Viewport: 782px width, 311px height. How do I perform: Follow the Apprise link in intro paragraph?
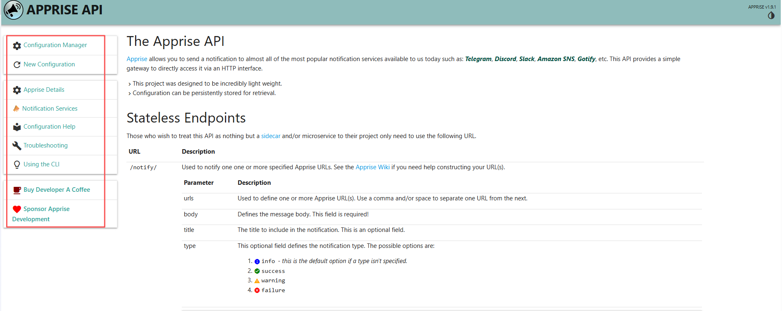point(137,59)
